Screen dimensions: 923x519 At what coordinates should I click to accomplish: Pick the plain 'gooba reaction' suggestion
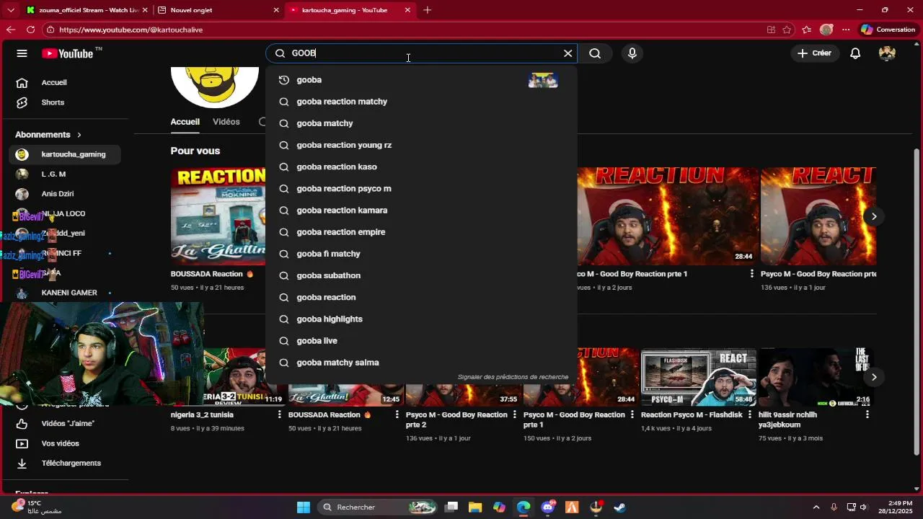click(x=421, y=297)
